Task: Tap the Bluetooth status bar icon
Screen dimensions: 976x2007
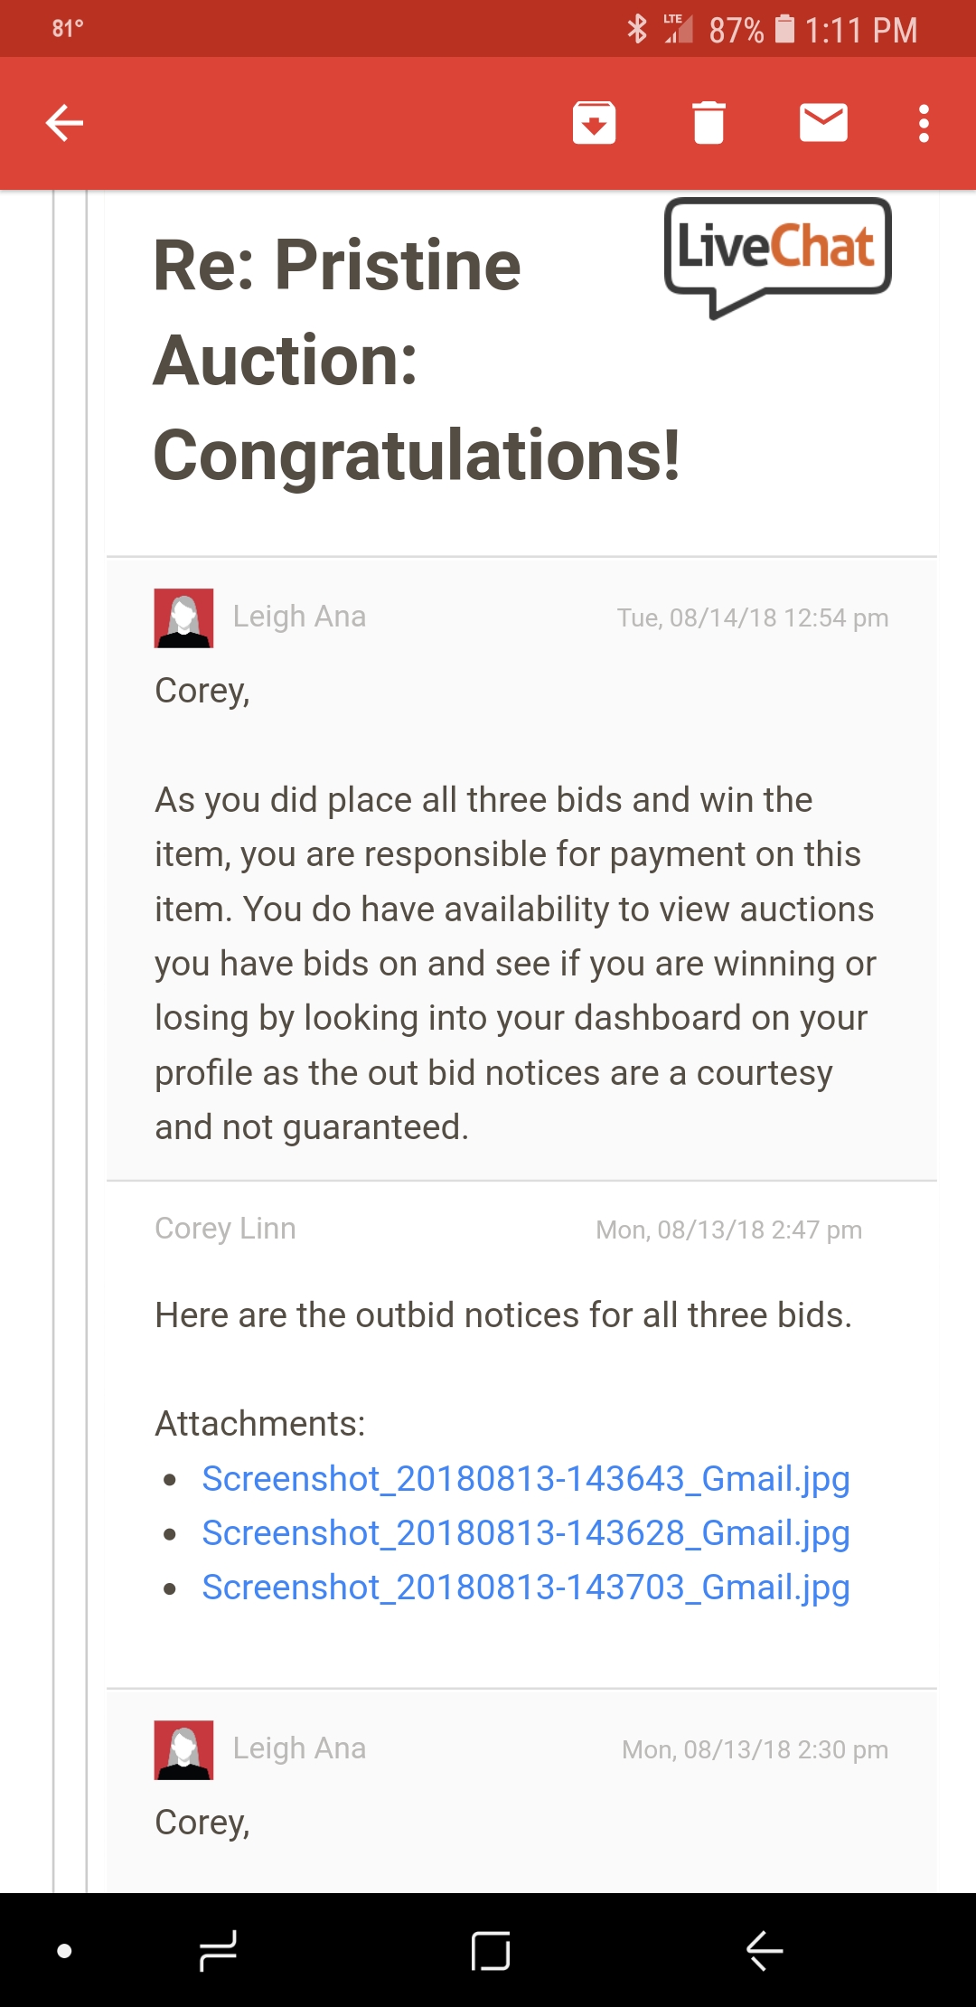Action: 637,29
